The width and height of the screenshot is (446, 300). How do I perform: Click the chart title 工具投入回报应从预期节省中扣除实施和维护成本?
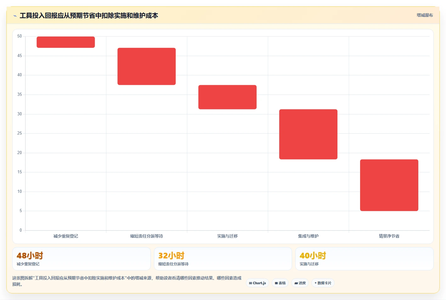[x=89, y=16]
